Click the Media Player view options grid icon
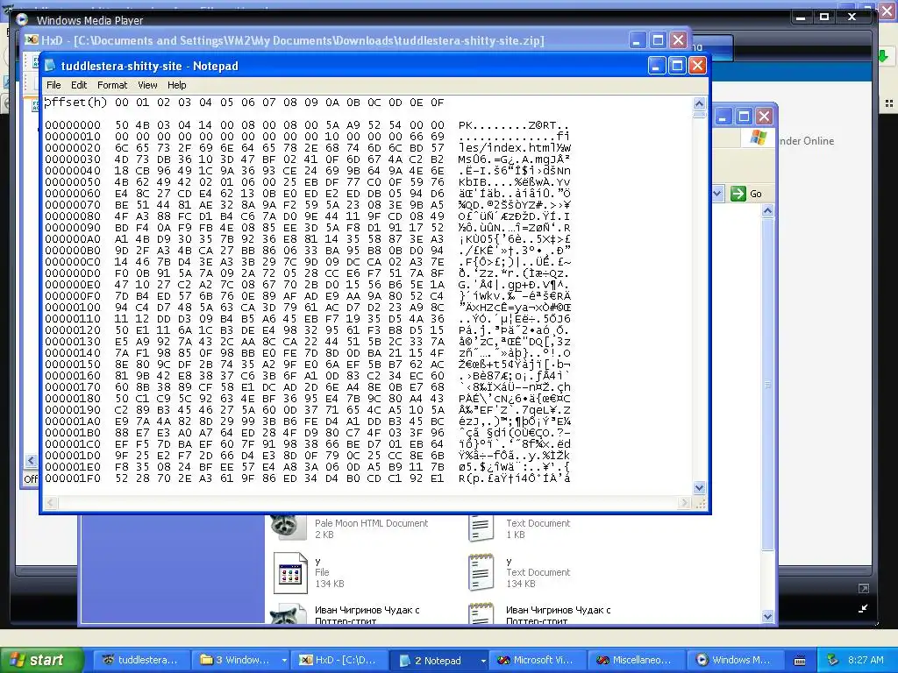The height and width of the screenshot is (673, 898). click(x=889, y=103)
